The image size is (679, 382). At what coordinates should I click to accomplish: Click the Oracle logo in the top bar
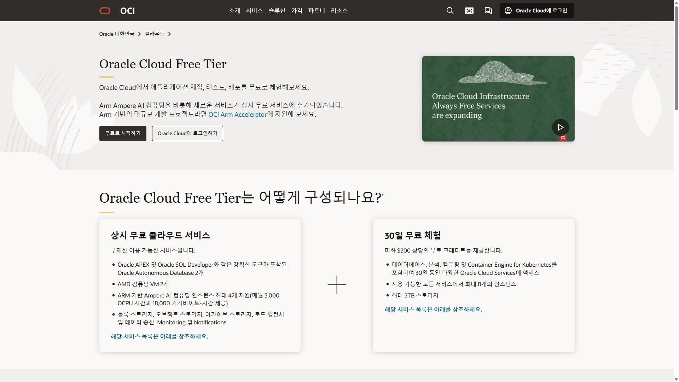105,11
